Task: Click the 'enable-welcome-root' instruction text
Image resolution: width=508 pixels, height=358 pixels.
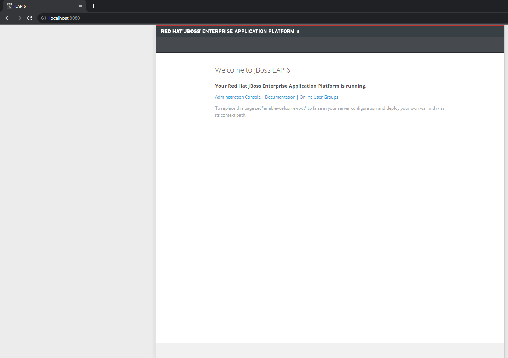Action: pyautogui.click(x=330, y=112)
